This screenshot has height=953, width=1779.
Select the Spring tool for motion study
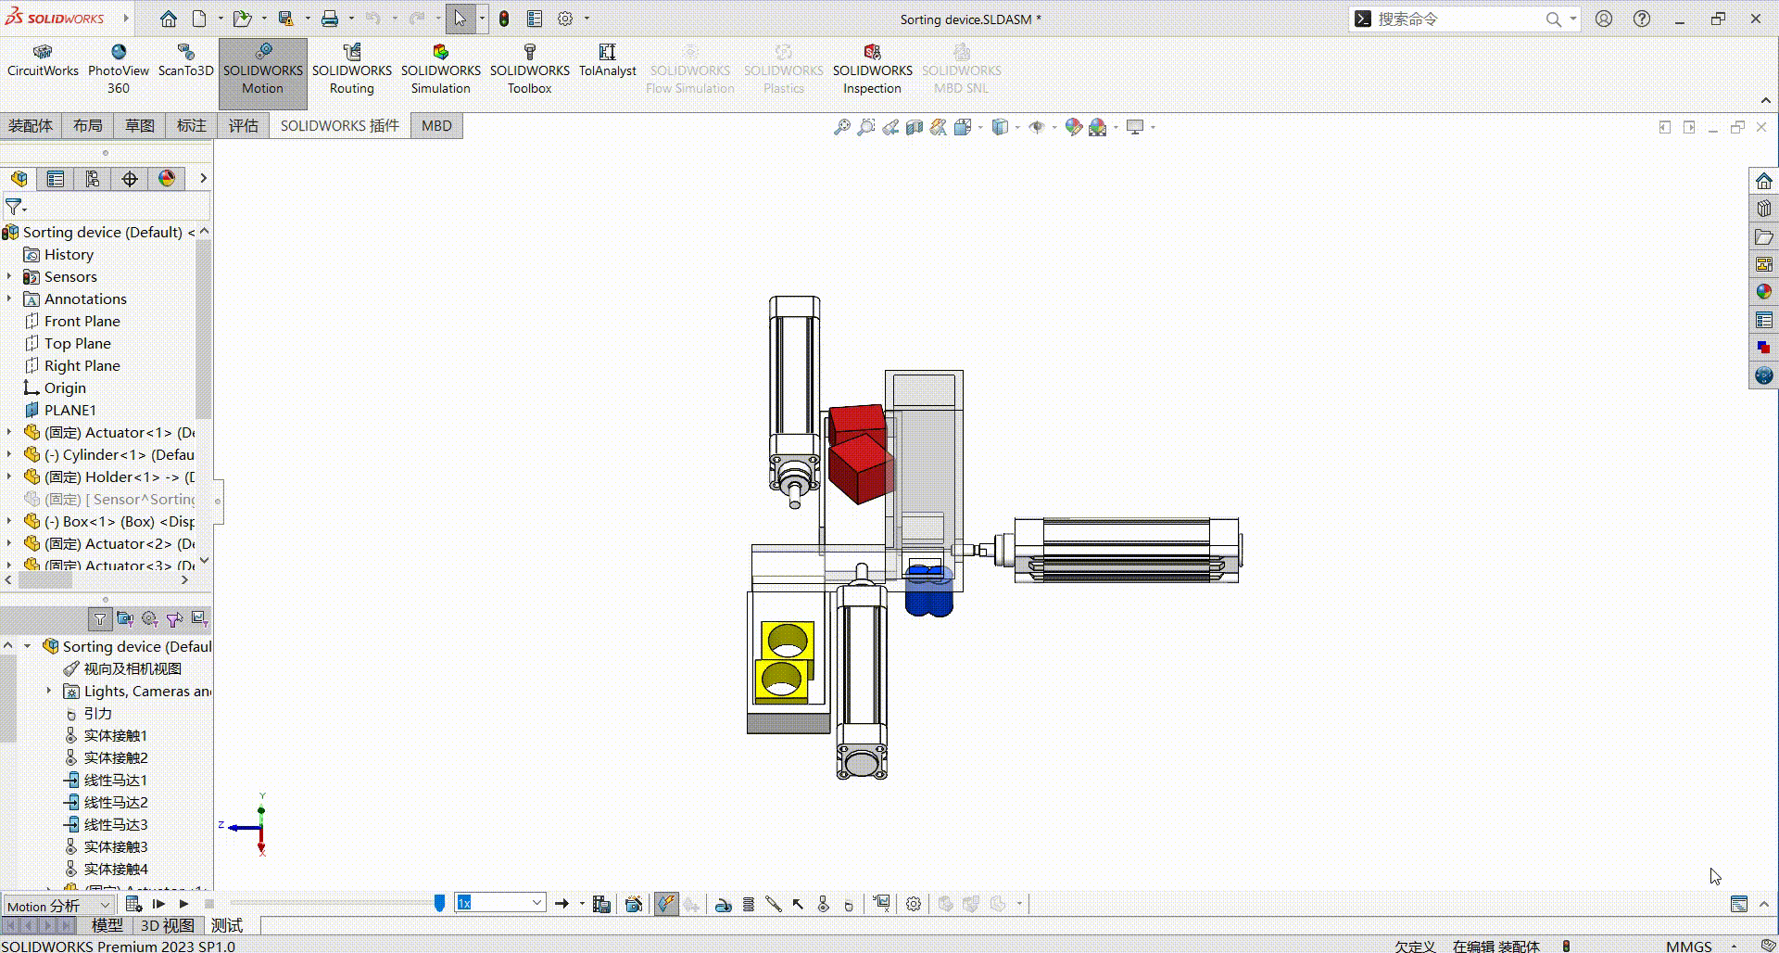(748, 904)
